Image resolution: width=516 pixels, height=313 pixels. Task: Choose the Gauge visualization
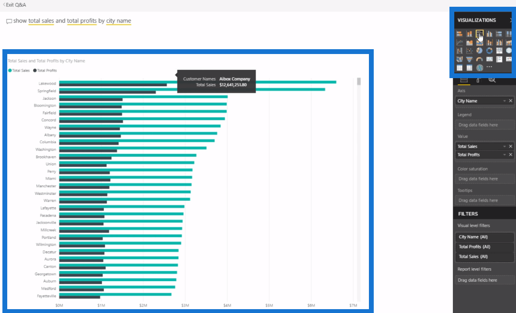pos(479,60)
